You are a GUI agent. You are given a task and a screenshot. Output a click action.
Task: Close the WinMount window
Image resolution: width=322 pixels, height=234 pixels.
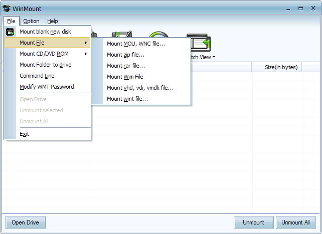[x=313, y=8]
